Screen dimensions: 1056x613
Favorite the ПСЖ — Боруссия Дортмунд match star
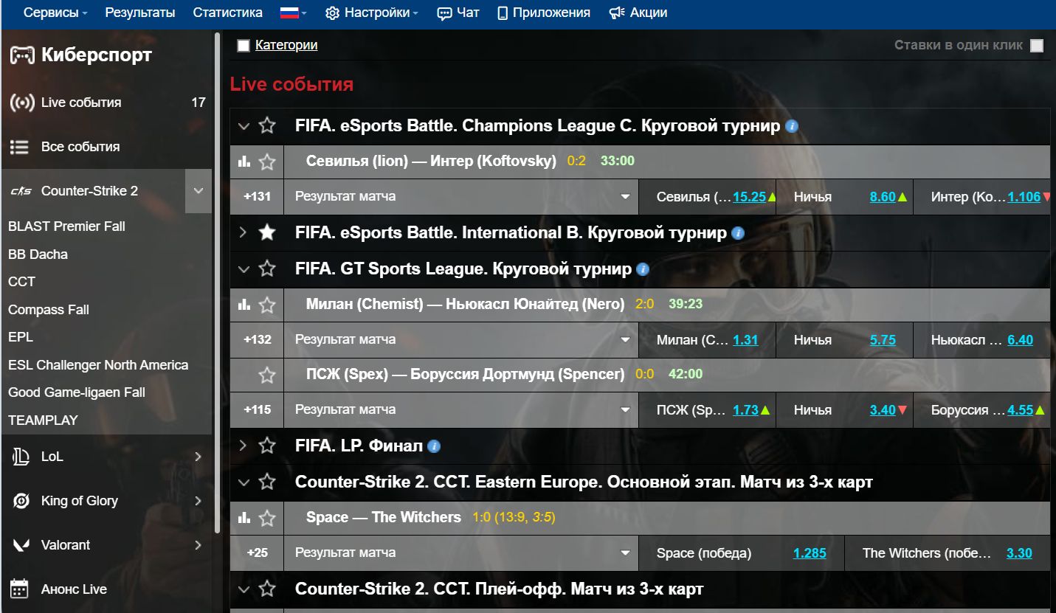[x=267, y=375]
